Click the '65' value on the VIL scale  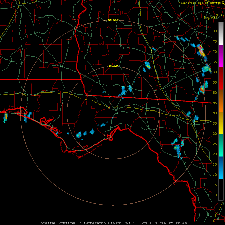pos(215,62)
